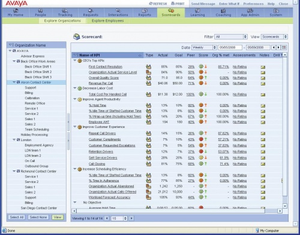Click the View button under organization tree

(58, 217)
